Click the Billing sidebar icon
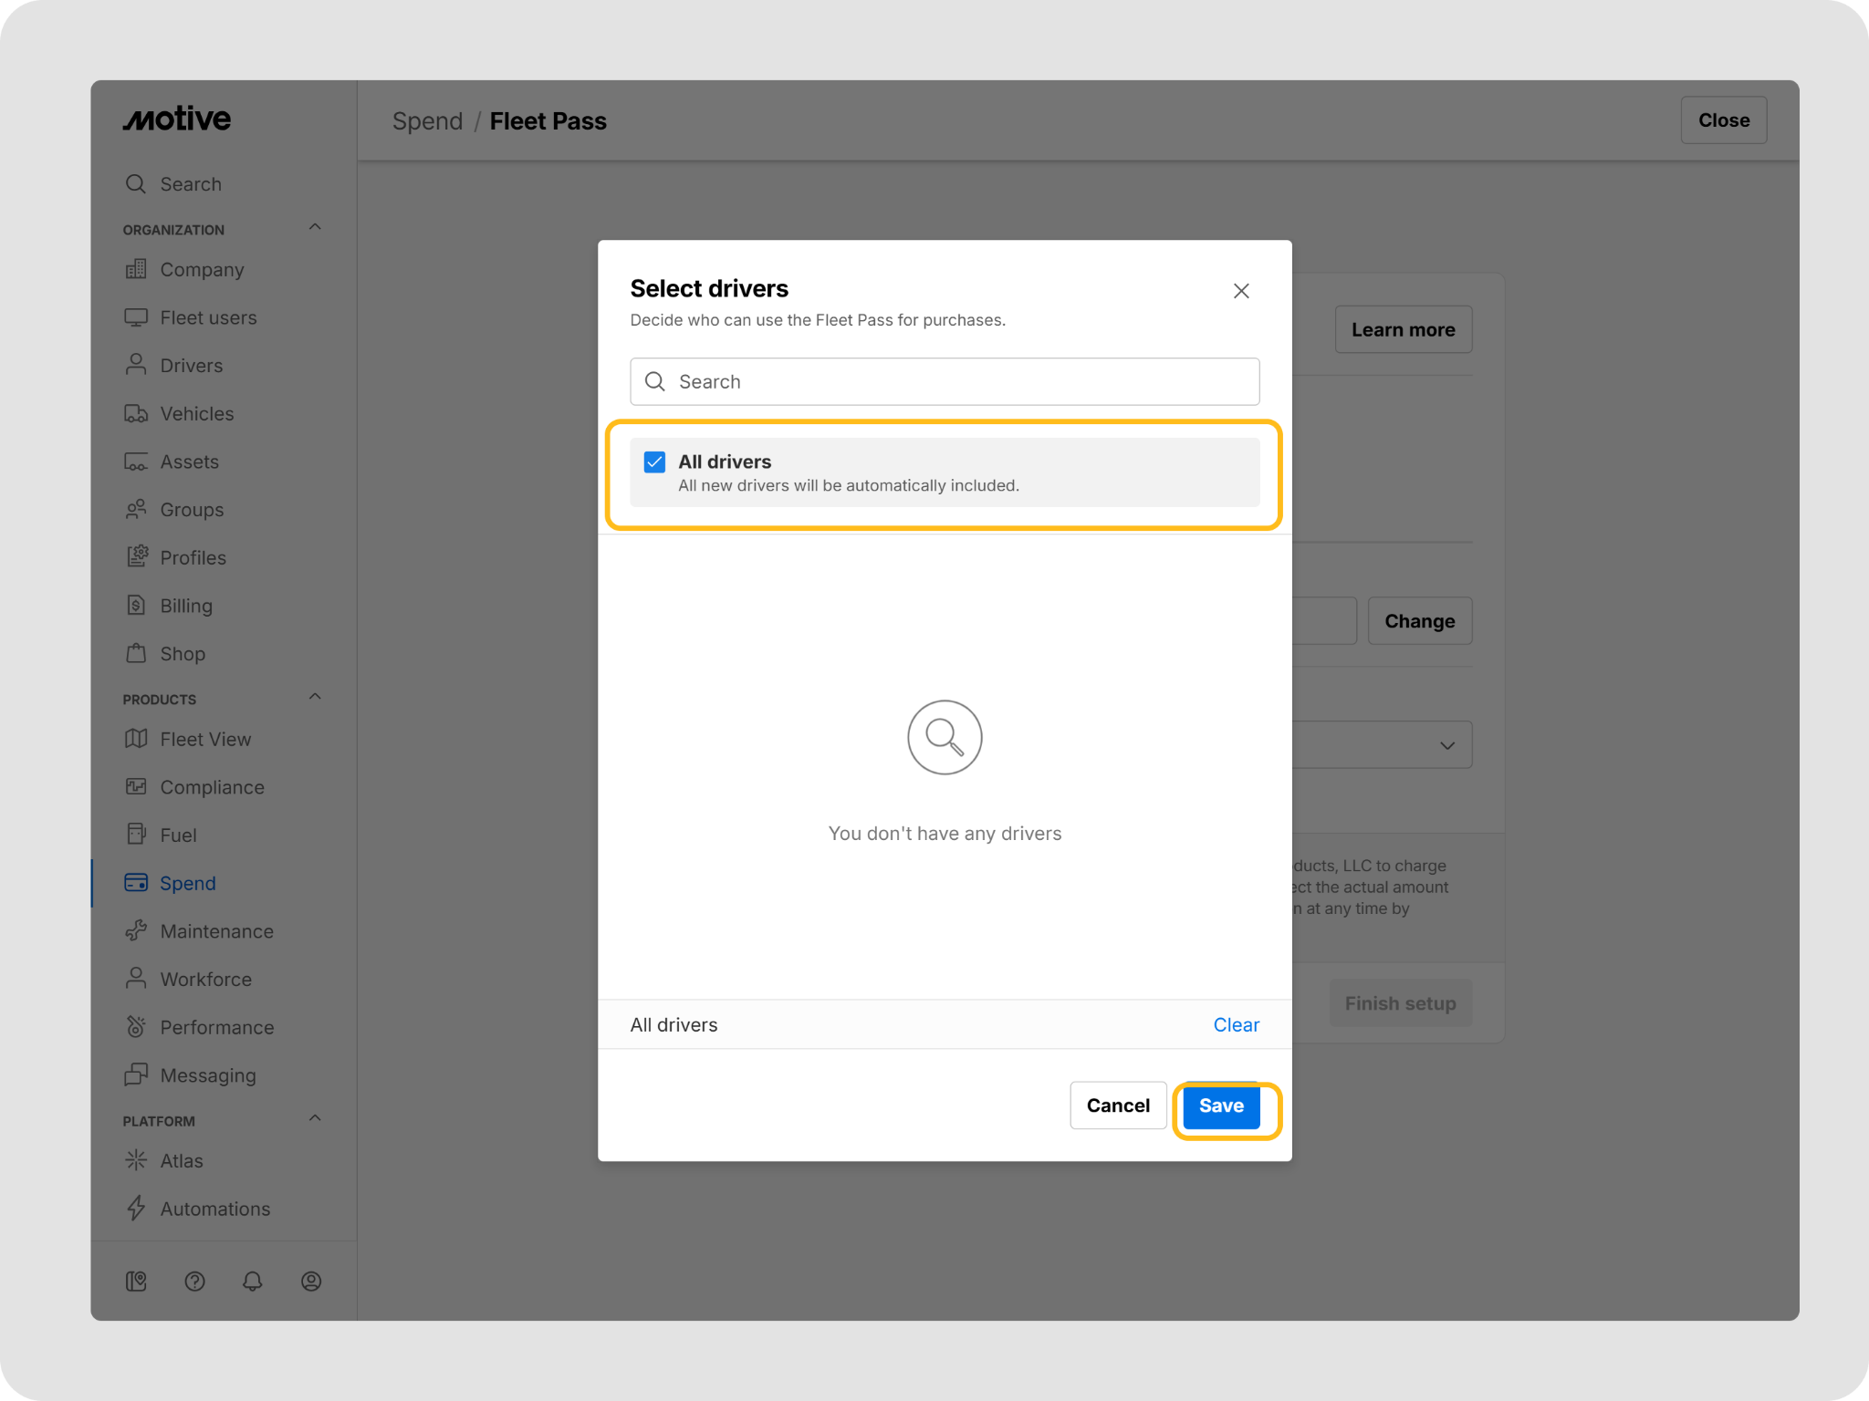This screenshot has width=1869, height=1401. 136,606
